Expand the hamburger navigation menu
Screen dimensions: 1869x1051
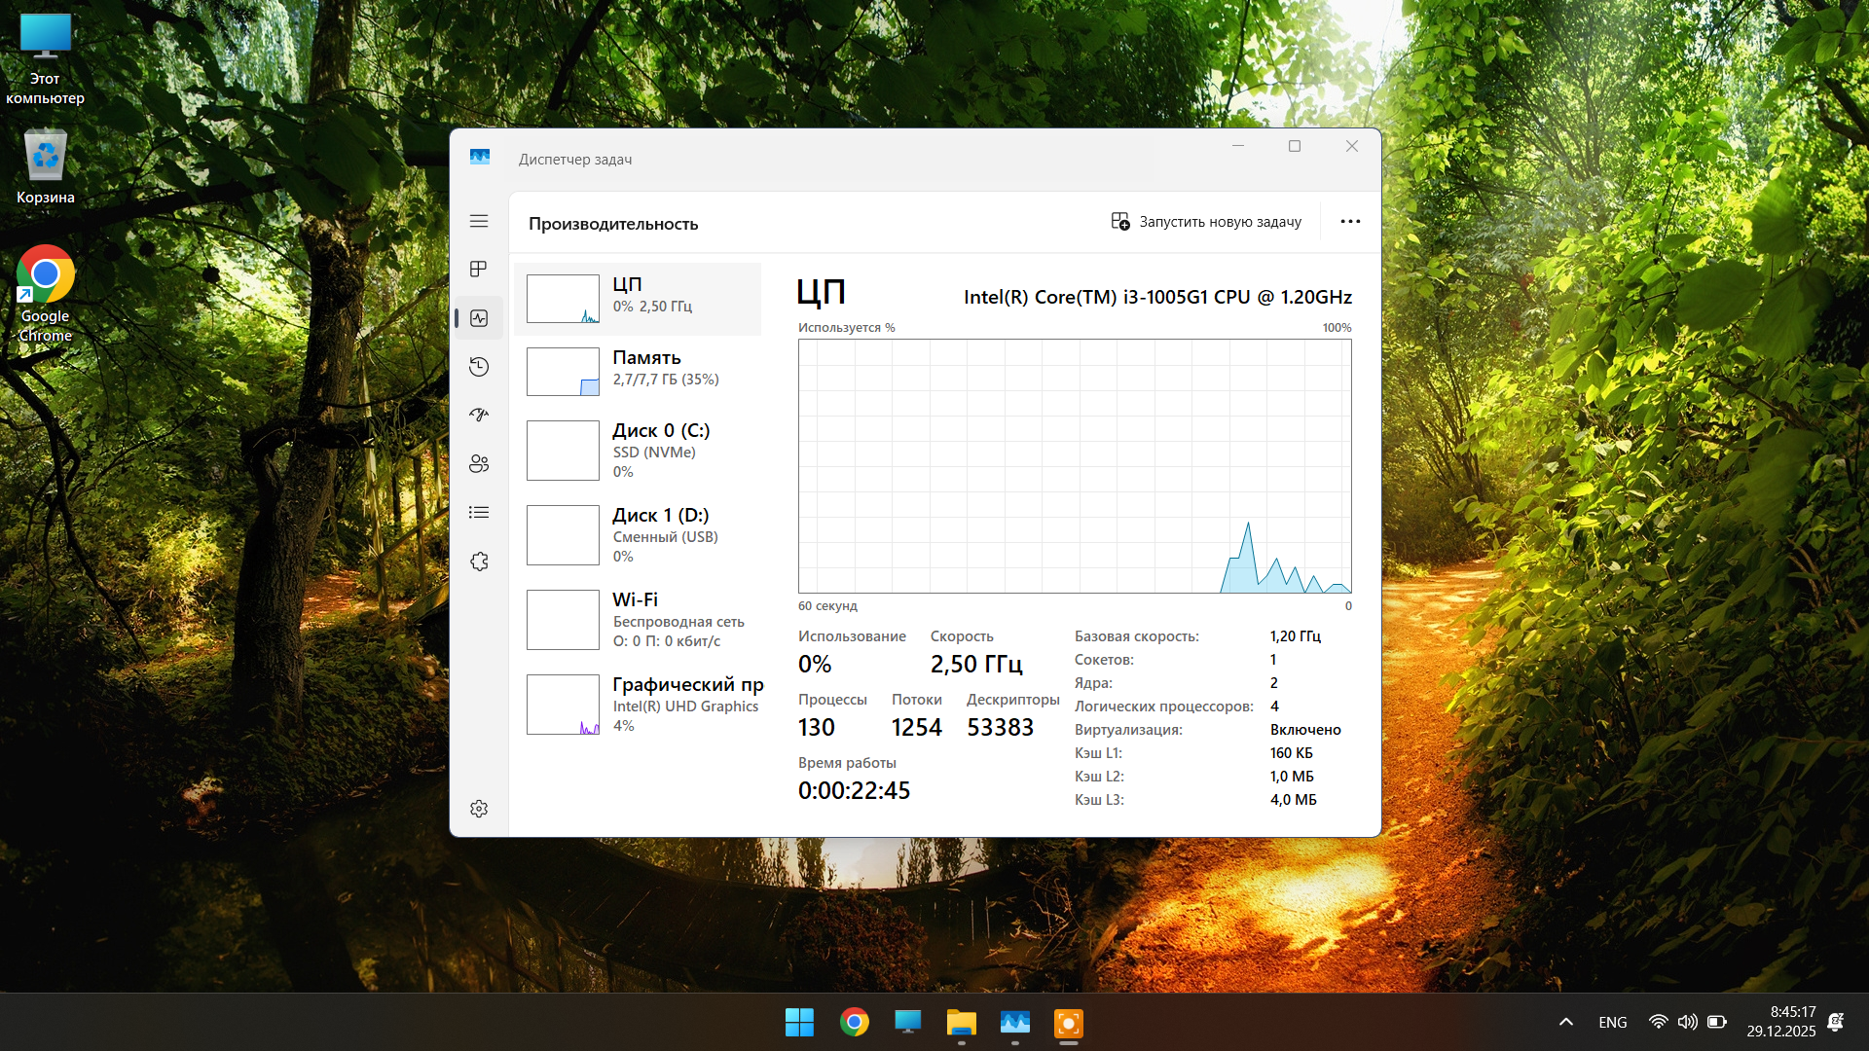tap(478, 221)
